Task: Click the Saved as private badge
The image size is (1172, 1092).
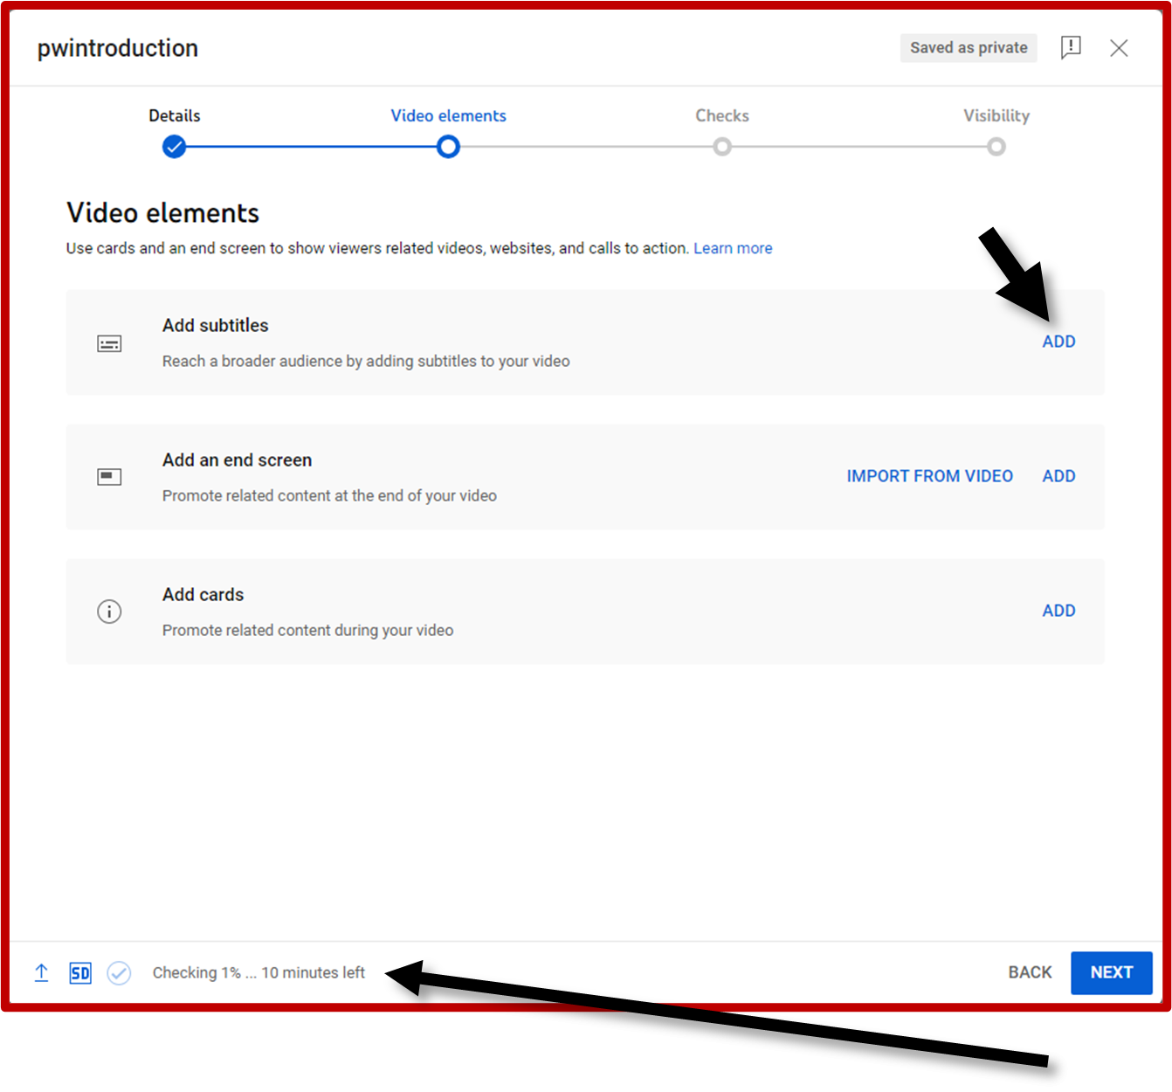Action: pyautogui.click(x=969, y=48)
